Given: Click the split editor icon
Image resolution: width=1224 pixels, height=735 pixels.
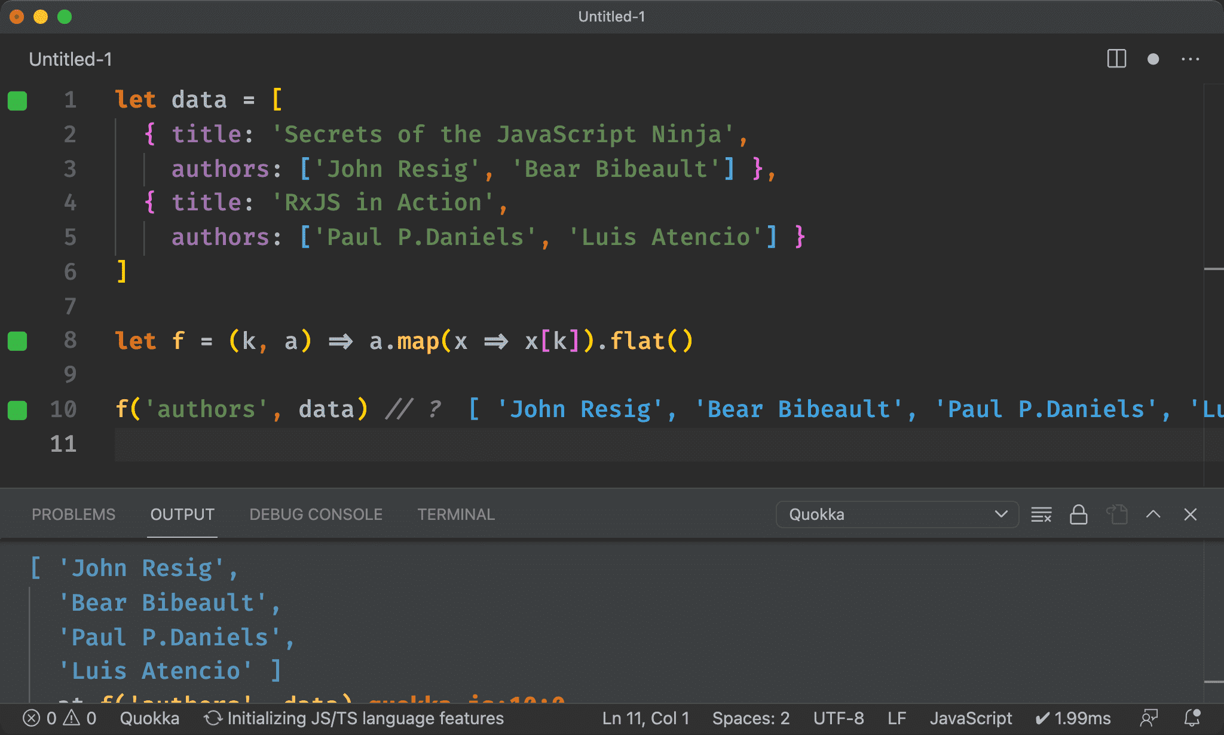Looking at the screenshot, I should [x=1116, y=59].
